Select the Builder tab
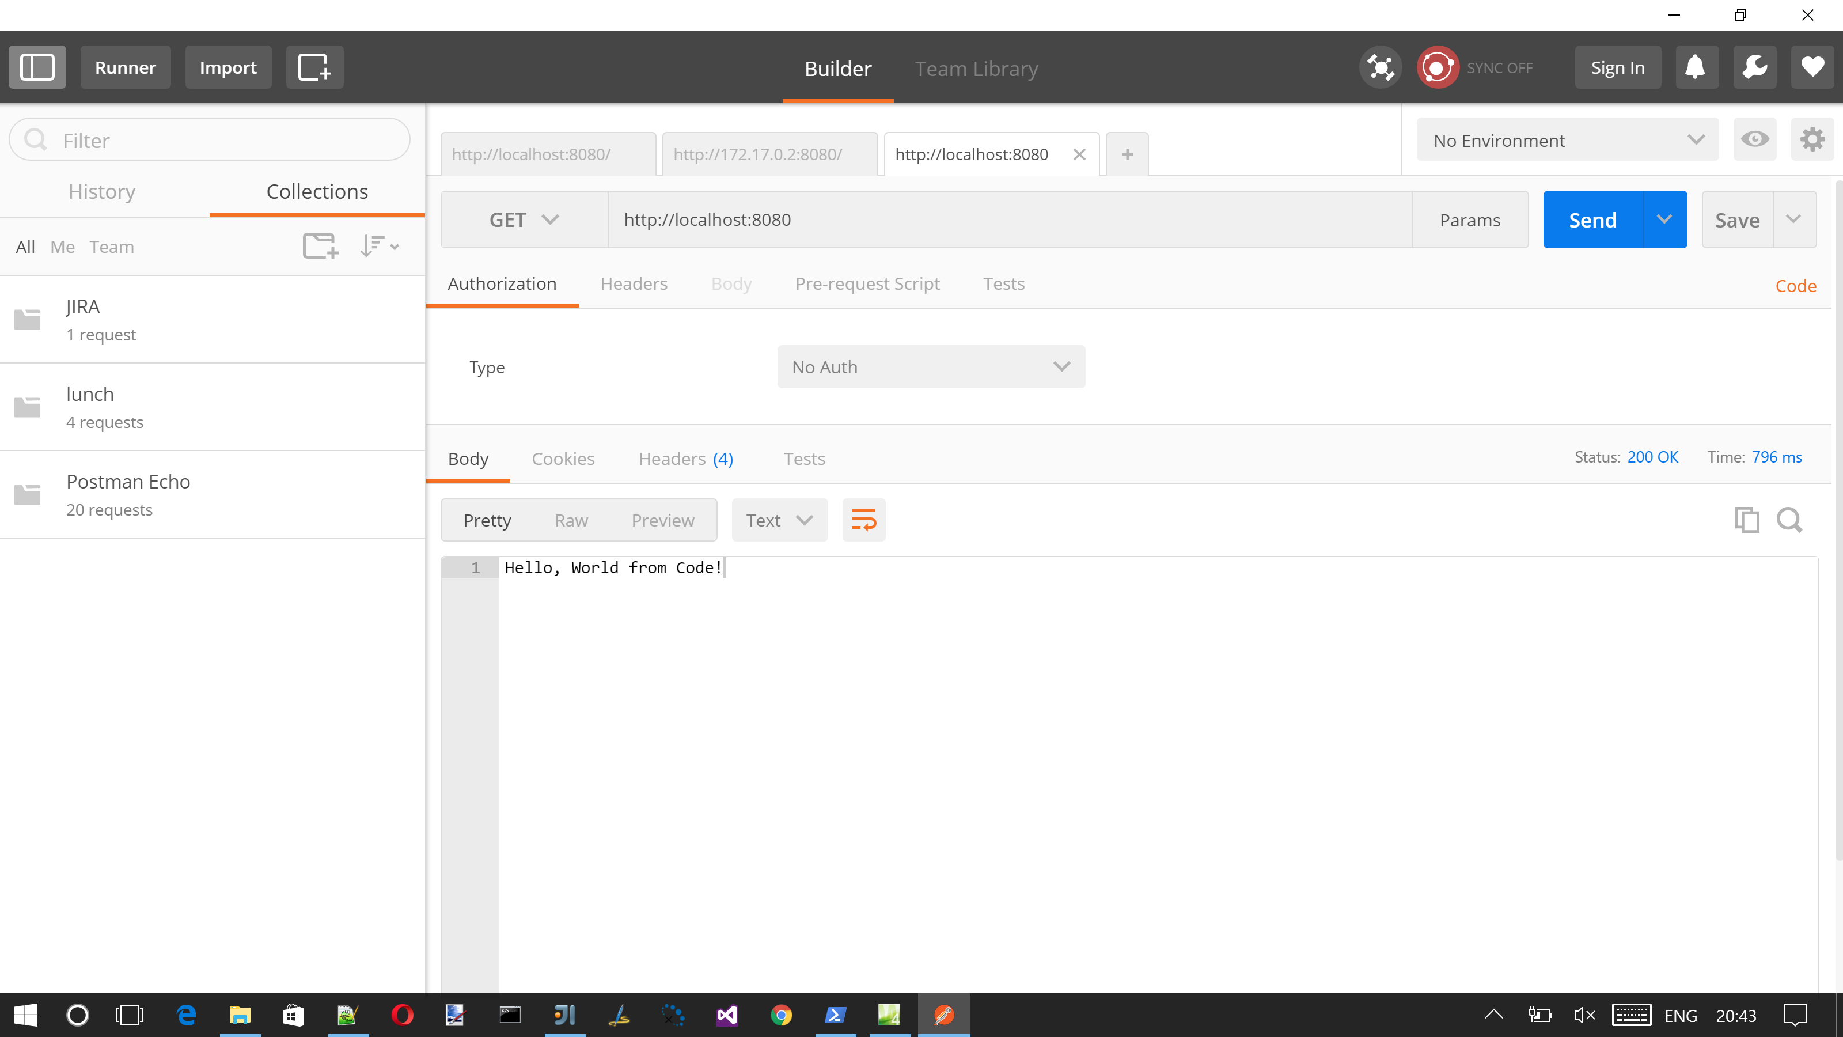Viewport: 1843px width, 1037px height. pyautogui.click(x=838, y=69)
